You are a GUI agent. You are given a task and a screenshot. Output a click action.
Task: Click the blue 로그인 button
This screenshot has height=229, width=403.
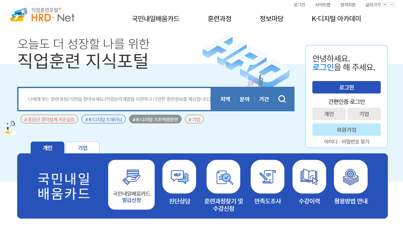346,87
